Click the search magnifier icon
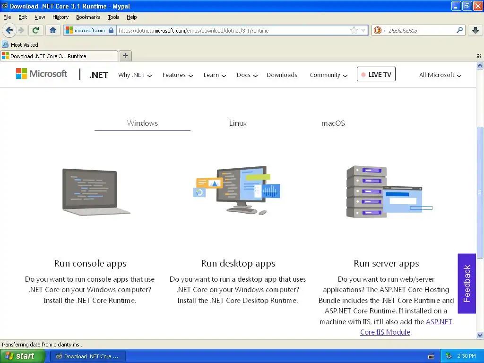This screenshot has height=363, width=484. (x=459, y=30)
